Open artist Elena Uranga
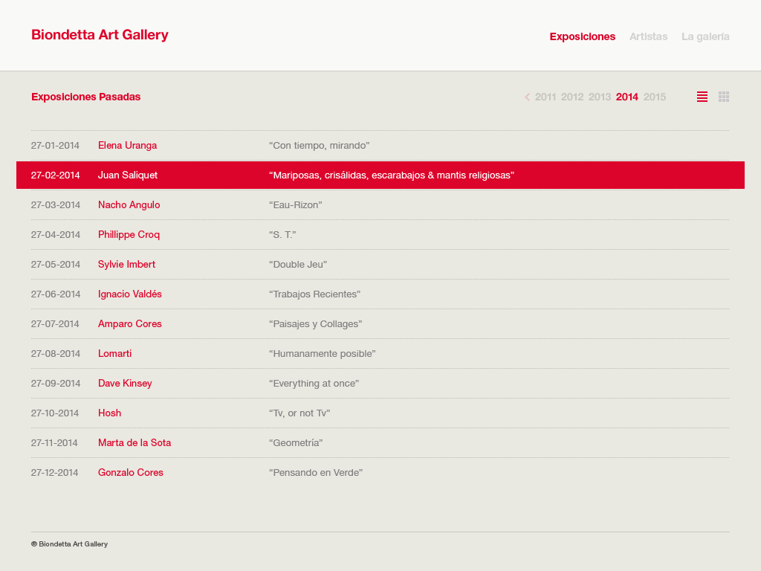Screen dimensions: 761x571 pyautogui.click(x=127, y=146)
